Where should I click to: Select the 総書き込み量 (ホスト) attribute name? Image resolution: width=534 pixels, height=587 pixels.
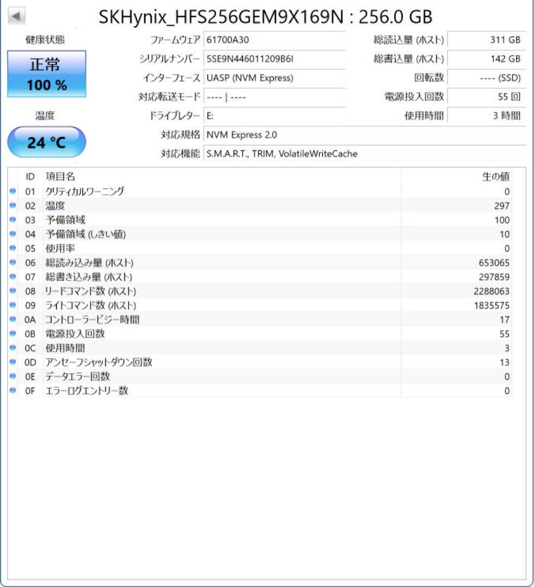(x=89, y=277)
